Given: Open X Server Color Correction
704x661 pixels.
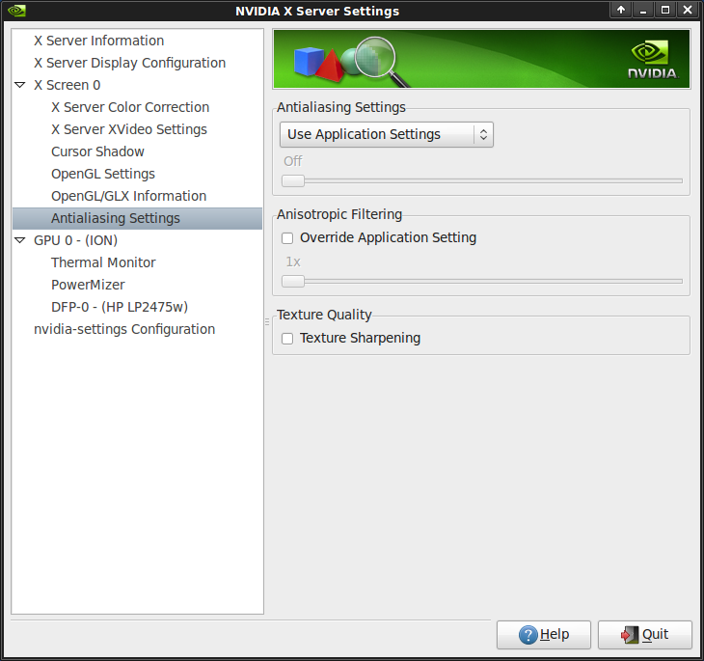Looking at the screenshot, I should 130,107.
